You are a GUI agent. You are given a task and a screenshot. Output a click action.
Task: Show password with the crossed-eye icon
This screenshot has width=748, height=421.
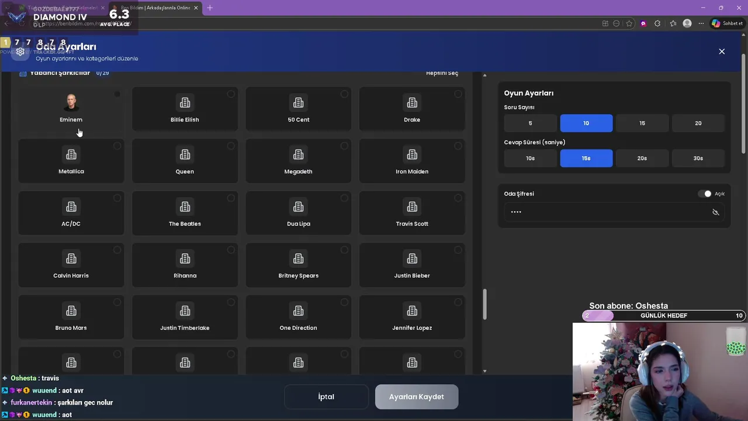pos(715,212)
